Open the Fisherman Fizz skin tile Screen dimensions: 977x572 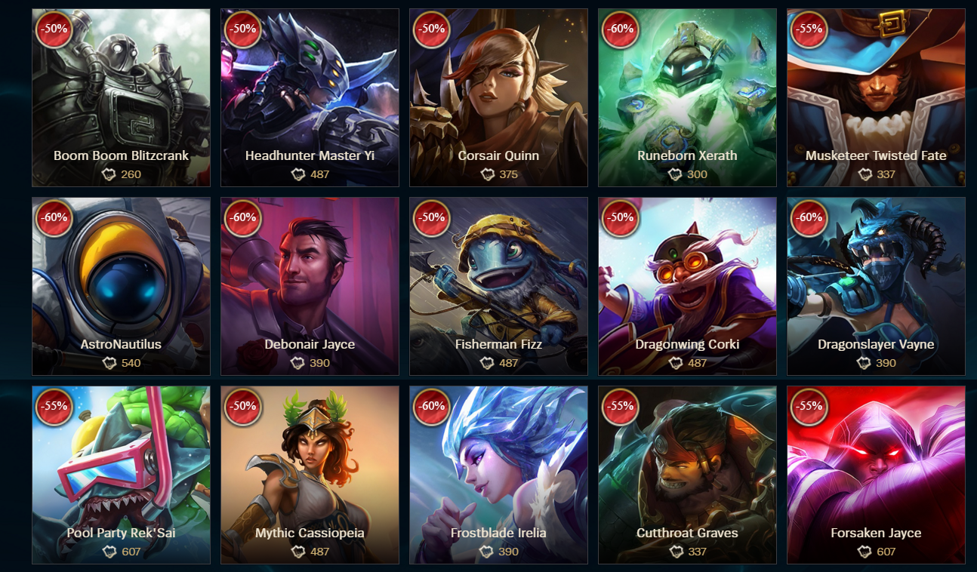pyautogui.click(x=498, y=286)
